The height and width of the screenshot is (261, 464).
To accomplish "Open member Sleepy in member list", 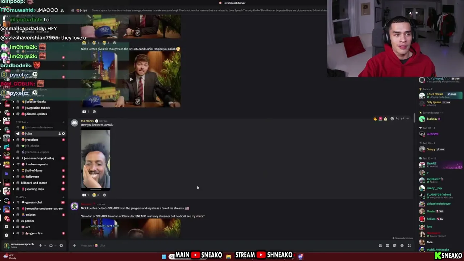I will click(x=440, y=149).
